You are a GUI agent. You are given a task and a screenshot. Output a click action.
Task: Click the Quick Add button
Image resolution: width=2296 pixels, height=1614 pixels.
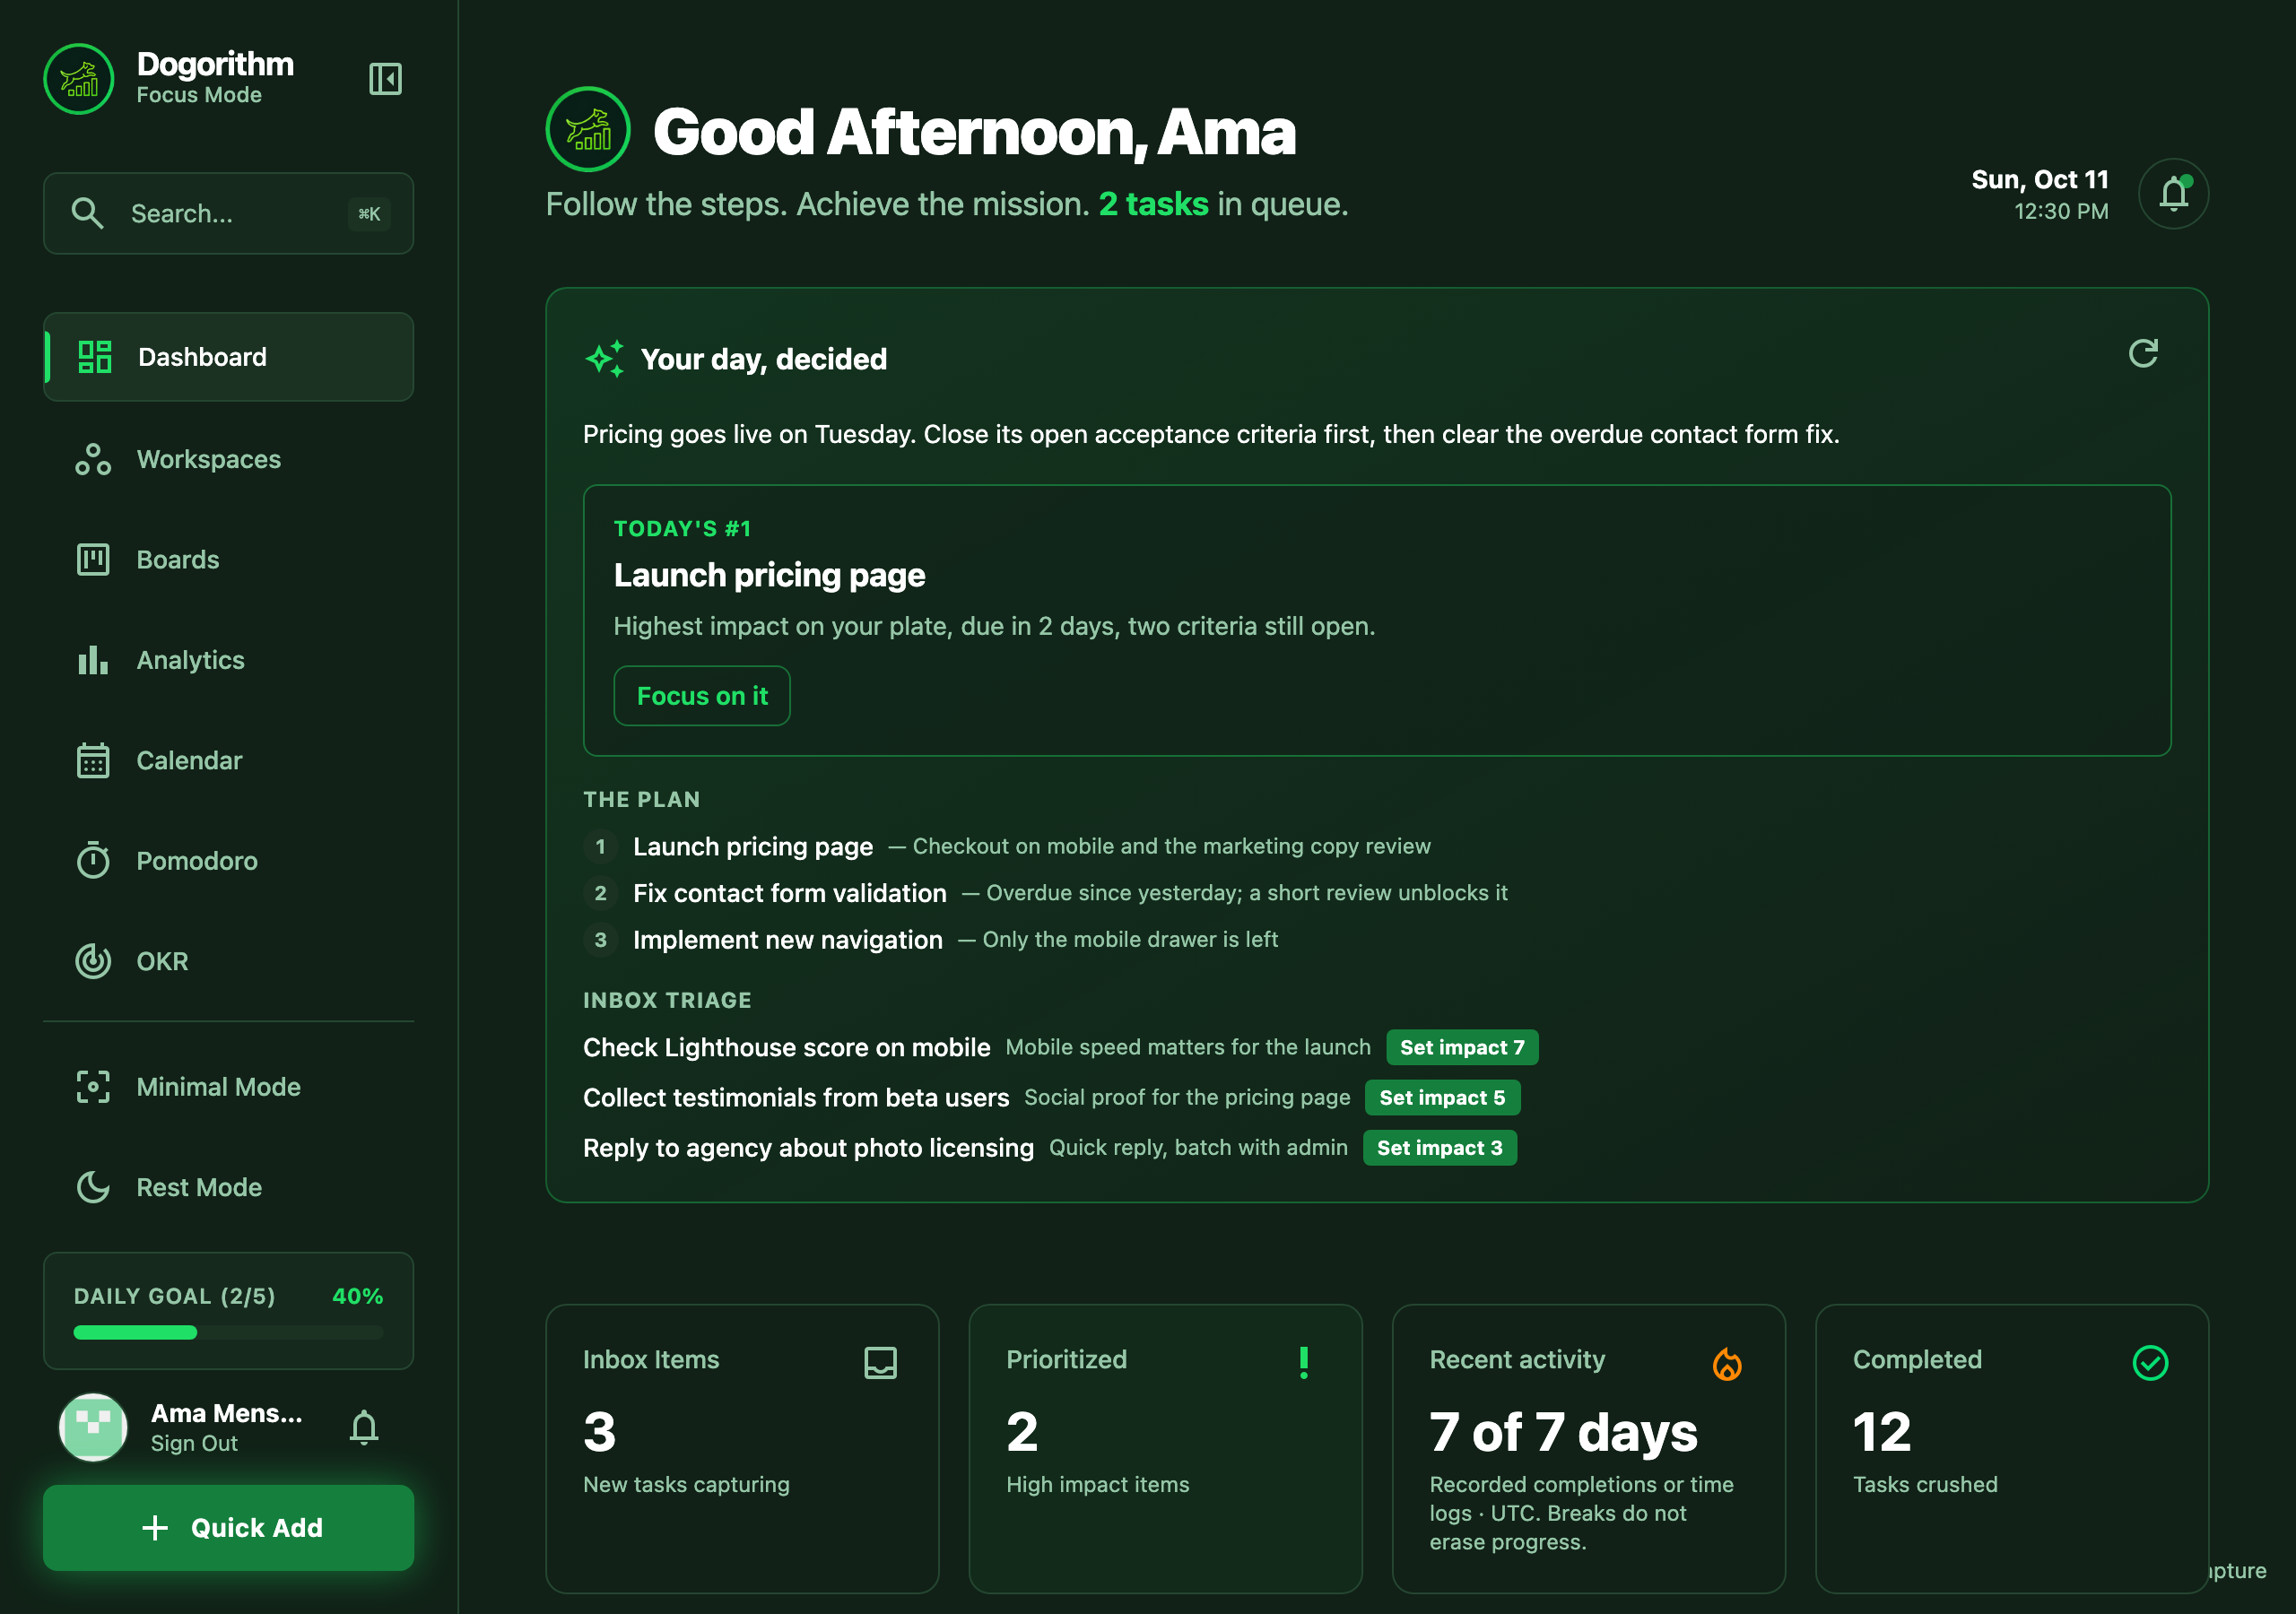click(229, 1527)
